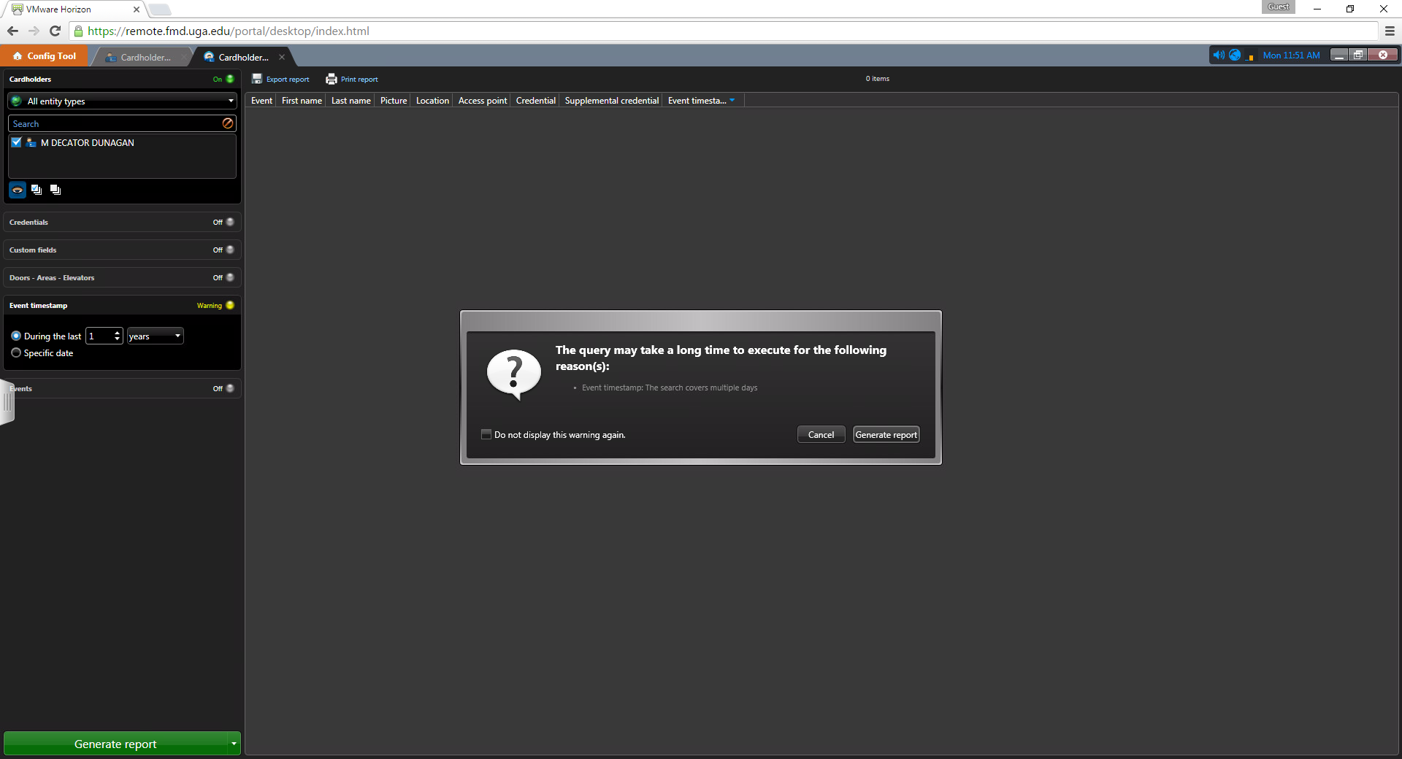
Task: Click the eye icon under cardholder list
Action: [x=18, y=190]
